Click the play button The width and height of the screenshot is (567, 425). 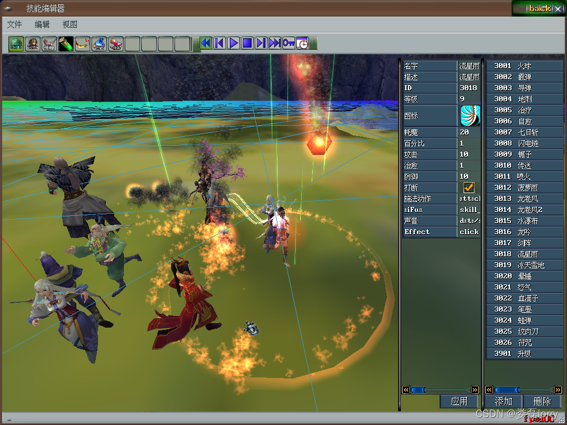click(234, 43)
